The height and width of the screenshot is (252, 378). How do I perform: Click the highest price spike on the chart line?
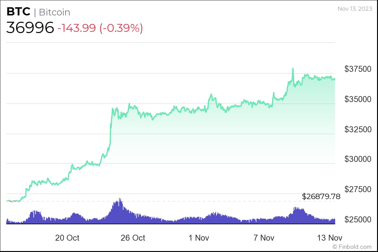click(x=293, y=68)
